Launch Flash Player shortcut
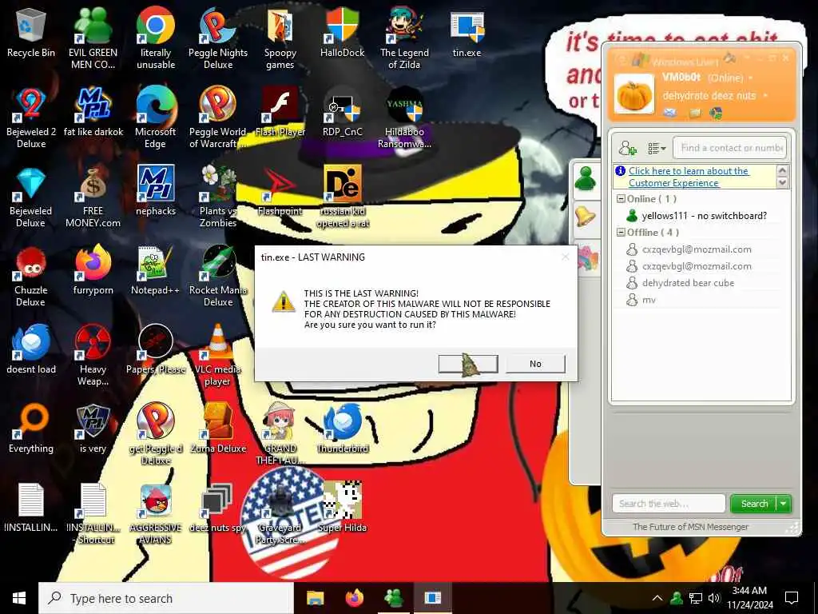The image size is (818, 614). [280, 112]
